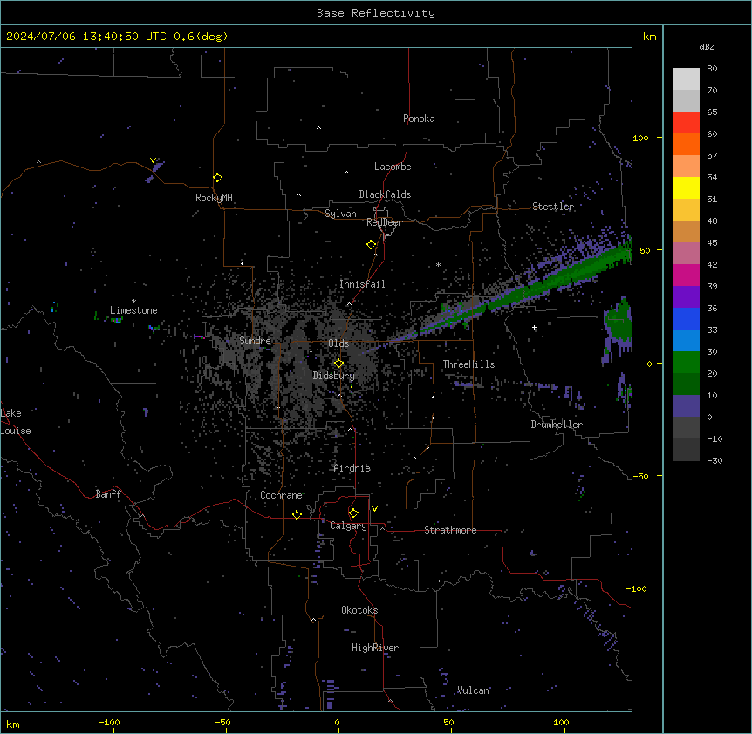The height and width of the screenshot is (734, 752).
Task: Click the Olds city label
Action: (x=338, y=343)
